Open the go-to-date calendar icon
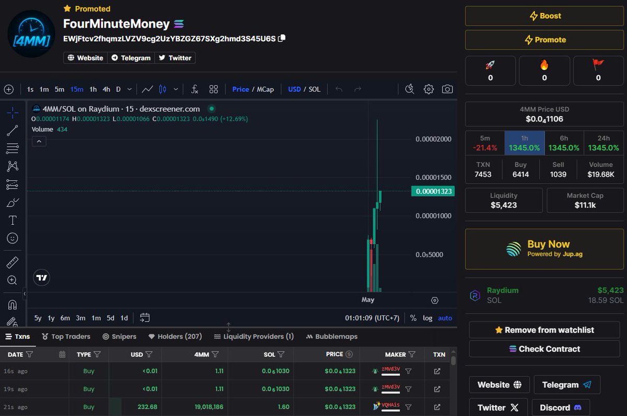The image size is (627, 416). pos(145,318)
